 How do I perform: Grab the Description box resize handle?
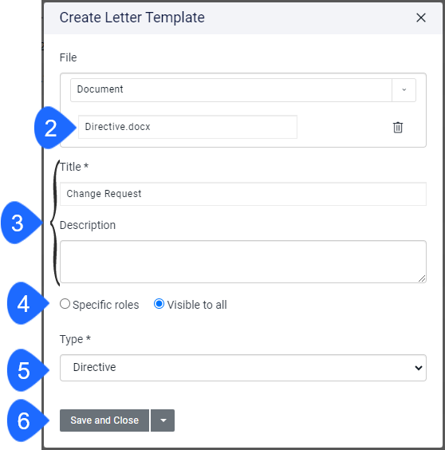422,278
